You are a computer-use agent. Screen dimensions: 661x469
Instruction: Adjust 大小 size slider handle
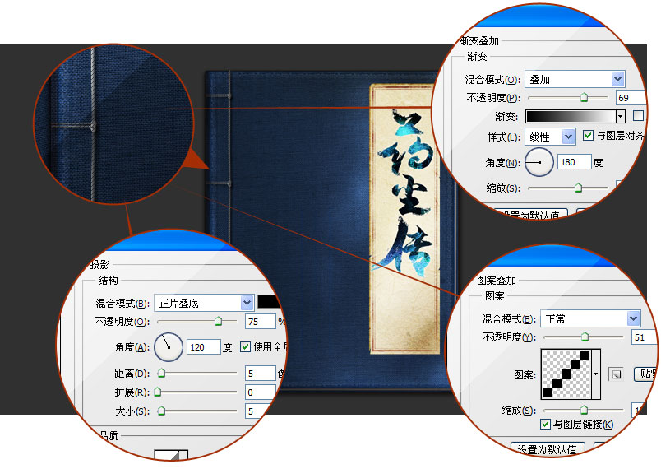click(161, 411)
